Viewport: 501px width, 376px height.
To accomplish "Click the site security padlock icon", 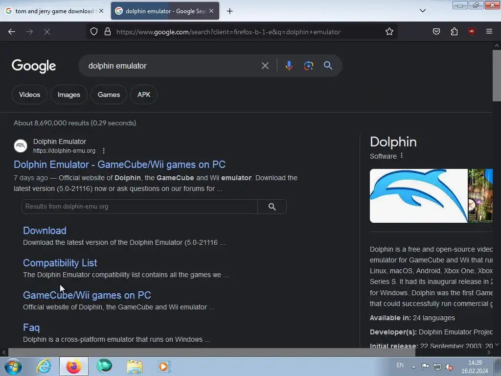I will pyautogui.click(x=108, y=32).
